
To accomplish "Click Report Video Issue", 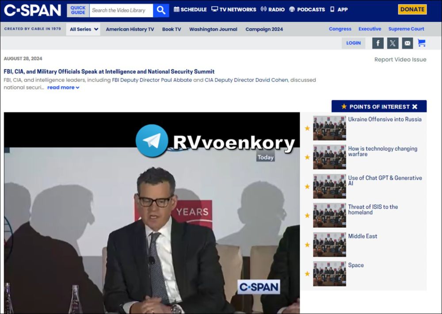I will [400, 60].
